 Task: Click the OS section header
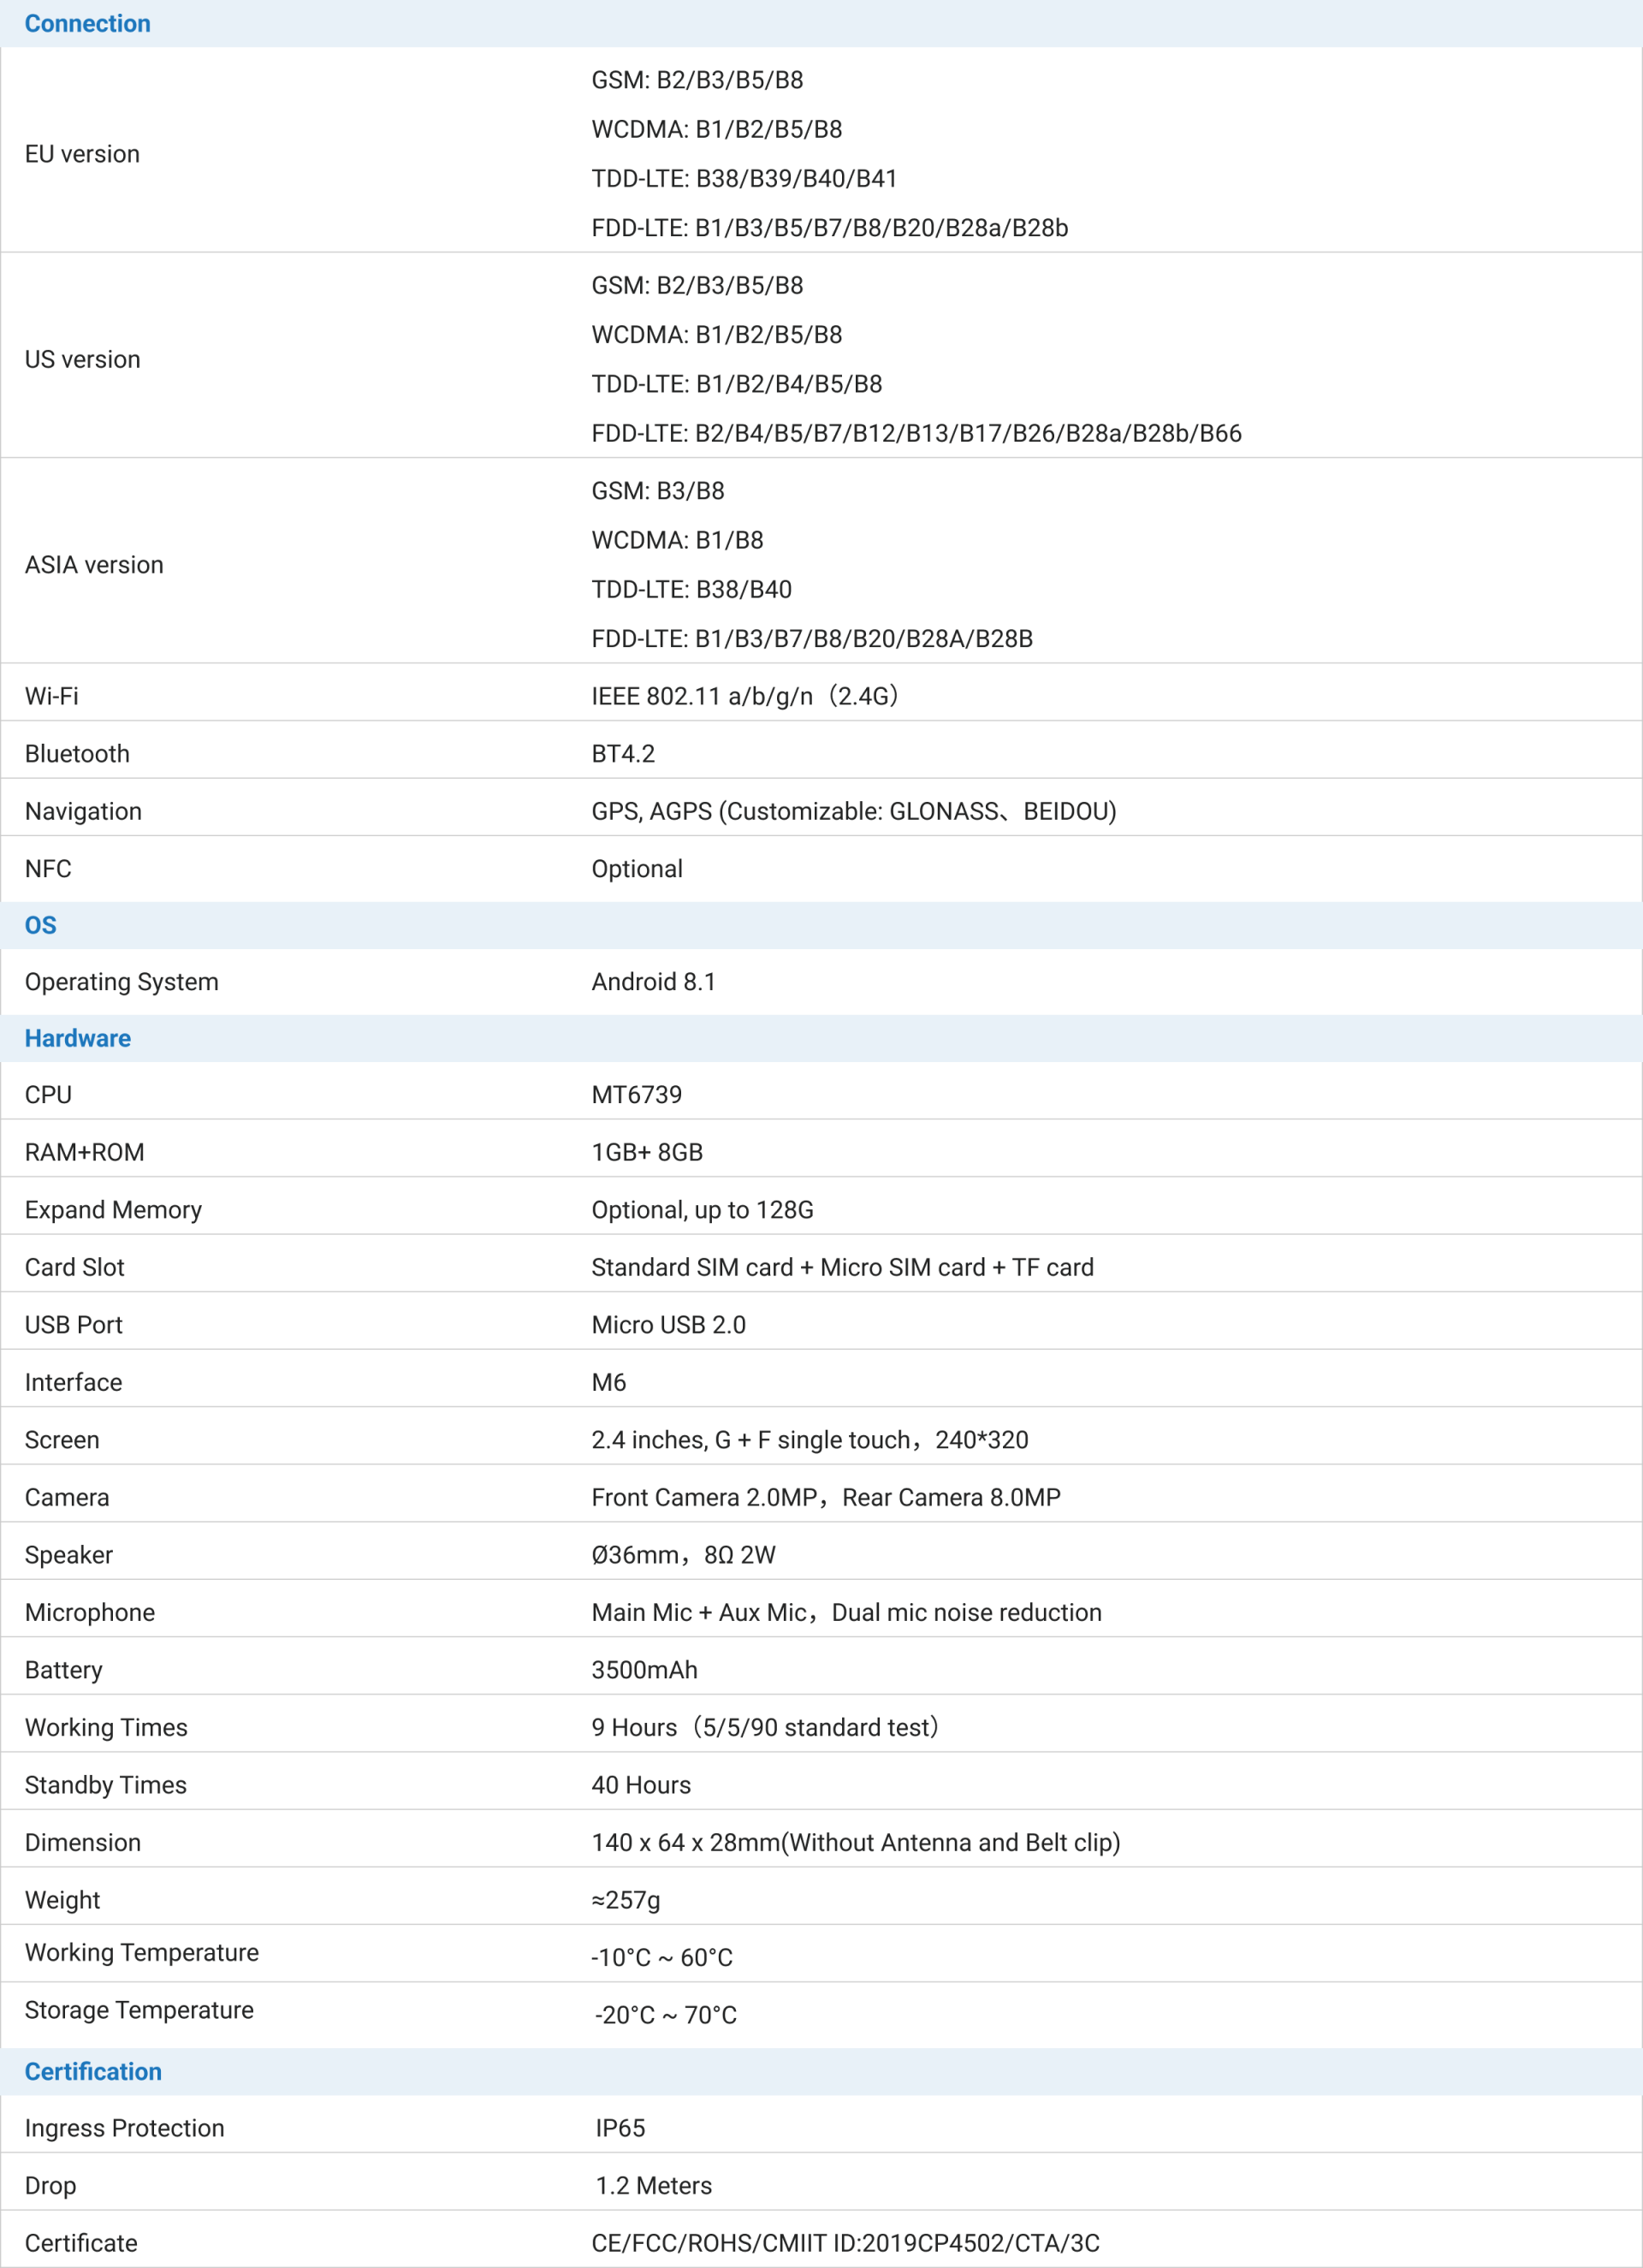click(41, 925)
